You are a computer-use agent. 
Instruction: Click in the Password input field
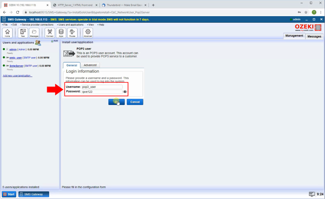[102, 92]
